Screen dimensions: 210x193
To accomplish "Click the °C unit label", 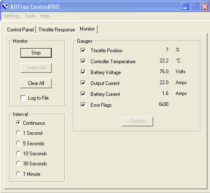I will click(178, 61).
